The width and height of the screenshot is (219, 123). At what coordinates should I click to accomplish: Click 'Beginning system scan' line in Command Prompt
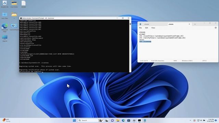tap(45, 66)
